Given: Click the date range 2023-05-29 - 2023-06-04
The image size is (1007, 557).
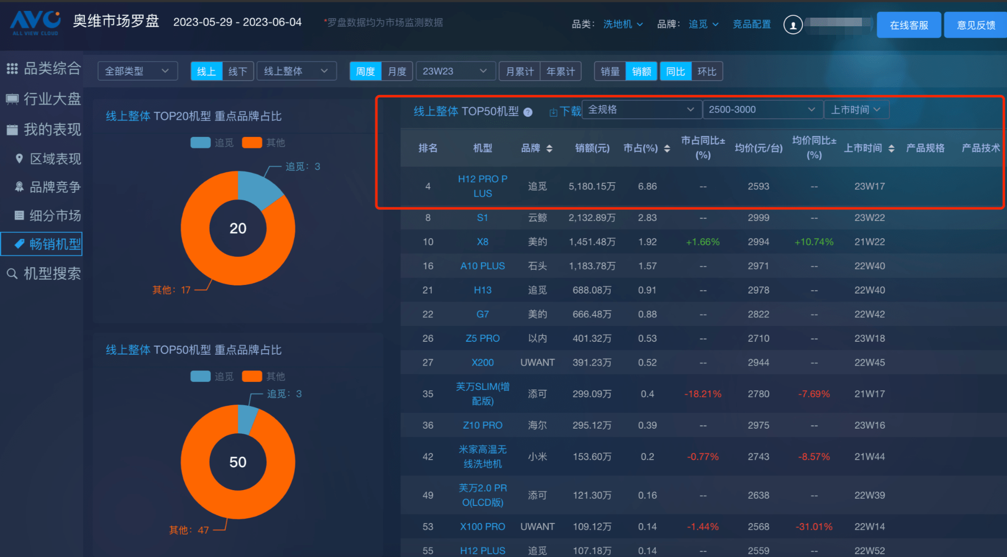Looking at the screenshot, I should point(237,22).
